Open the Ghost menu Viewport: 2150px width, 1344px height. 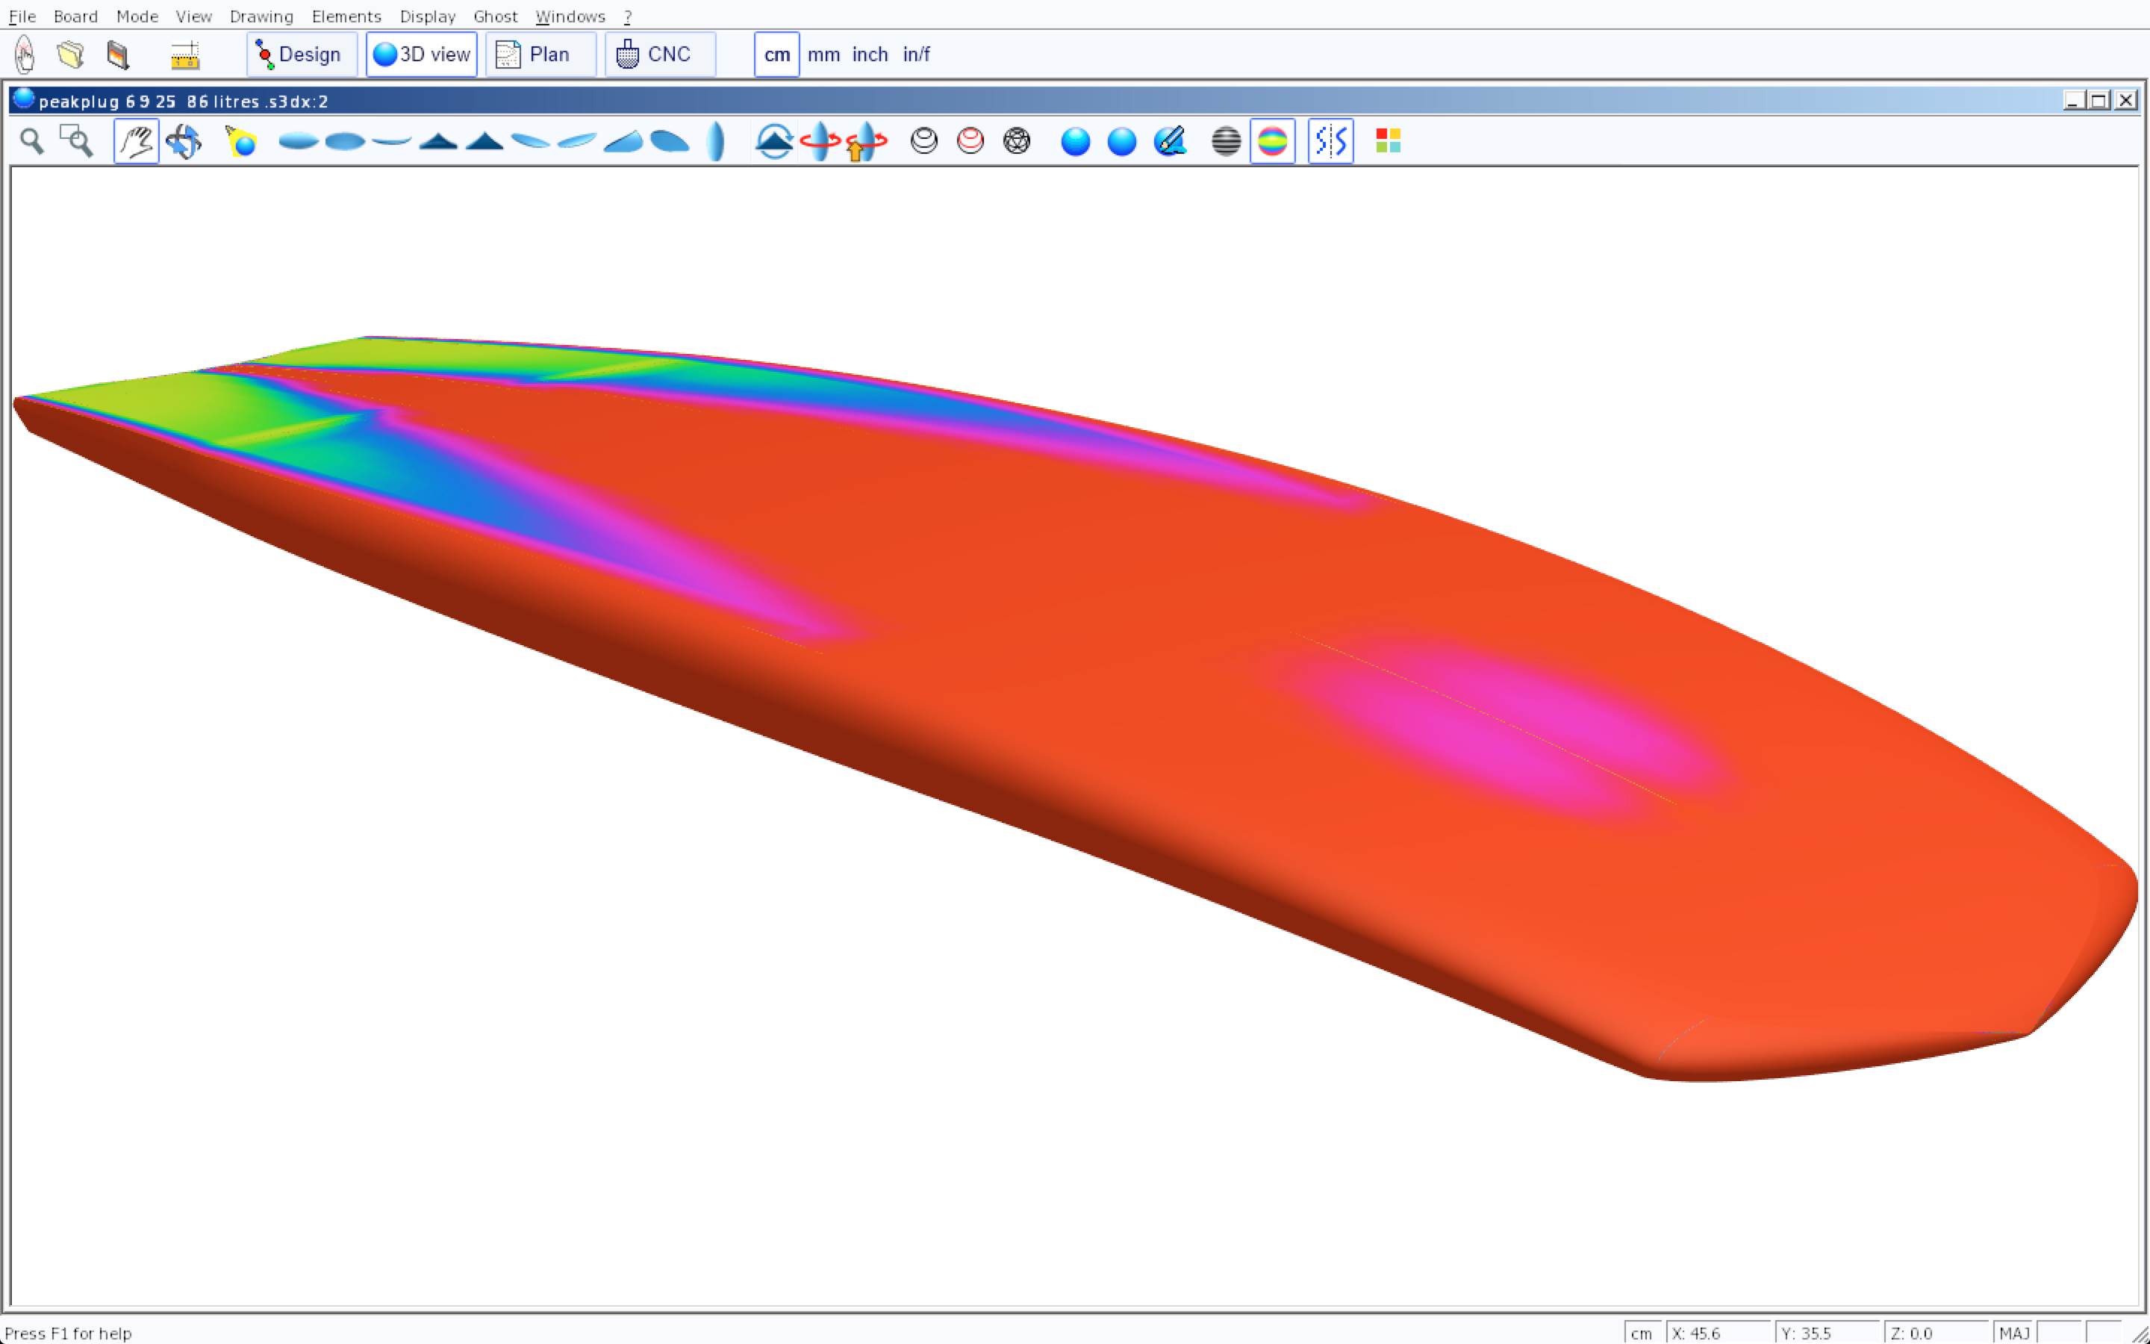tap(495, 16)
